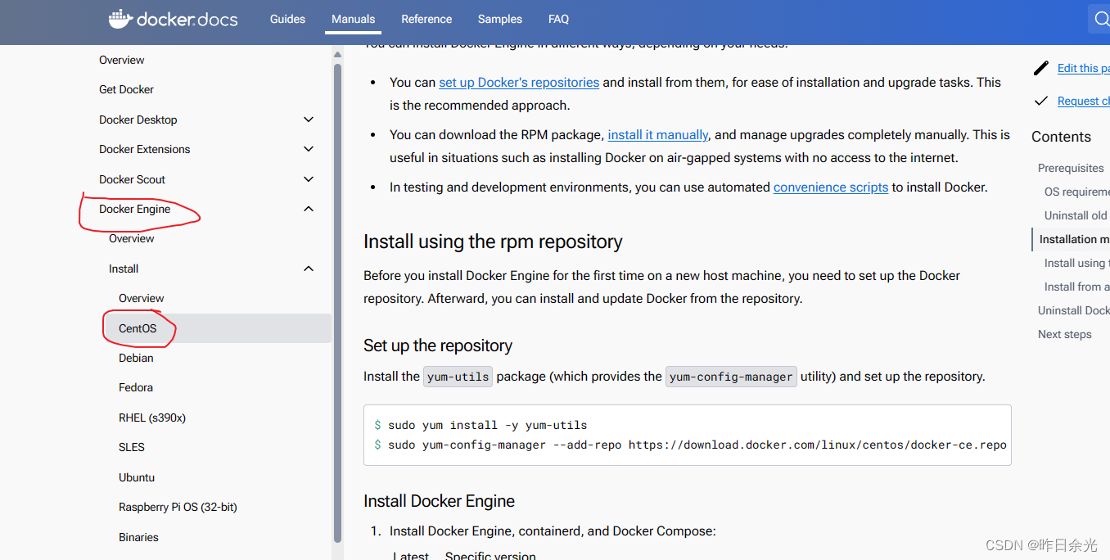Jump to Installation methods in Contents

pyautogui.click(x=1075, y=239)
